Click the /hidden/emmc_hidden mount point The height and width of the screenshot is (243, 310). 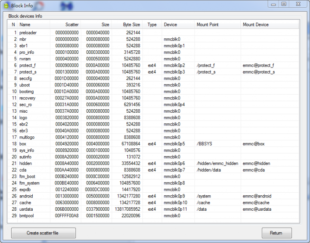coord(217,163)
